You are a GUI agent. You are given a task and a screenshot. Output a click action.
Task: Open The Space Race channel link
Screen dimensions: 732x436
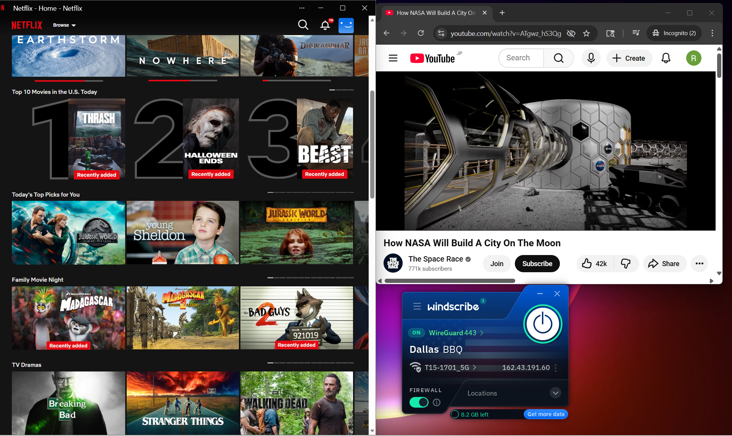click(436, 259)
